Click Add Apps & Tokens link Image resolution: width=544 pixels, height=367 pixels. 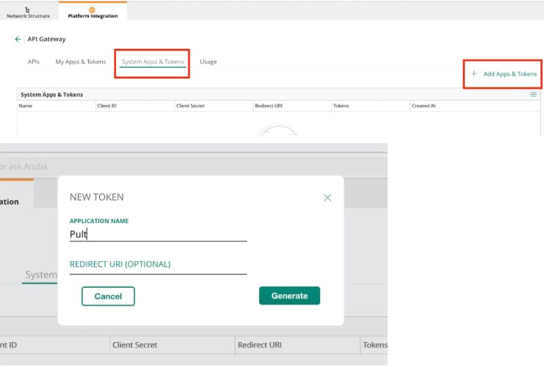tap(509, 74)
